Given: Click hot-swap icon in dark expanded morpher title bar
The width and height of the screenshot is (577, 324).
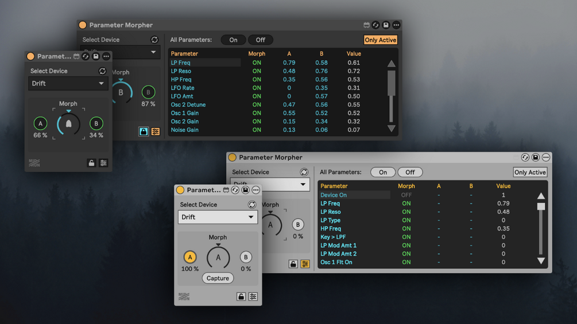Looking at the screenshot, I should click(x=375, y=25).
